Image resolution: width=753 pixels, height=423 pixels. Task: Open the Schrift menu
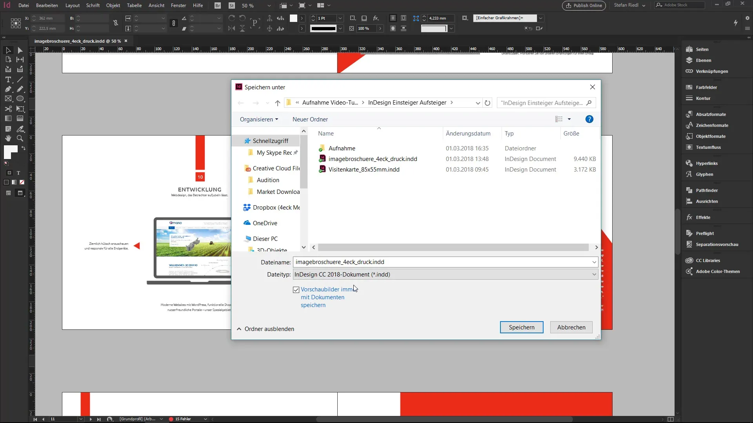pos(93,5)
